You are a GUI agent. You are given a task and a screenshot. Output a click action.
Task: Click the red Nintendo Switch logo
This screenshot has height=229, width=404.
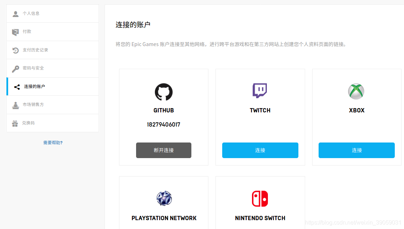pyautogui.click(x=260, y=199)
